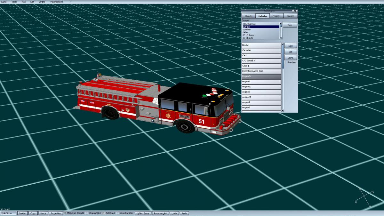Viewport: 384px width, 216px height.
Task: Open the Tools menu
Action: [x=14, y=2]
